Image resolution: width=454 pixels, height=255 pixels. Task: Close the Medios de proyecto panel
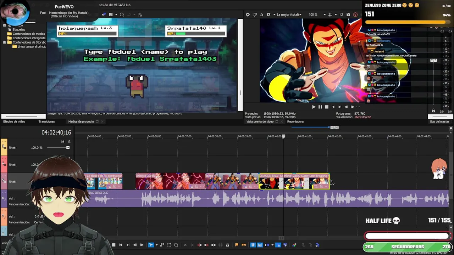(102, 121)
